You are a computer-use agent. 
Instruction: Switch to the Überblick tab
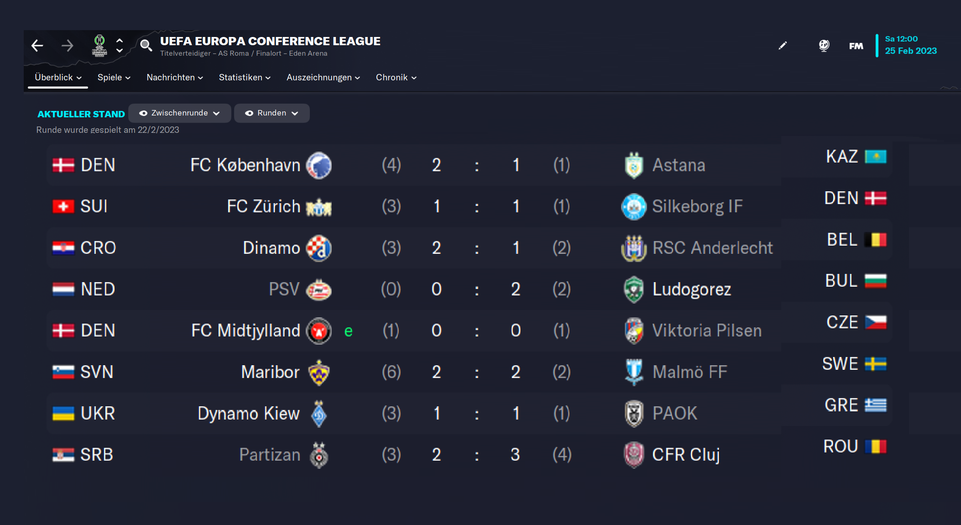pos(58,78)
